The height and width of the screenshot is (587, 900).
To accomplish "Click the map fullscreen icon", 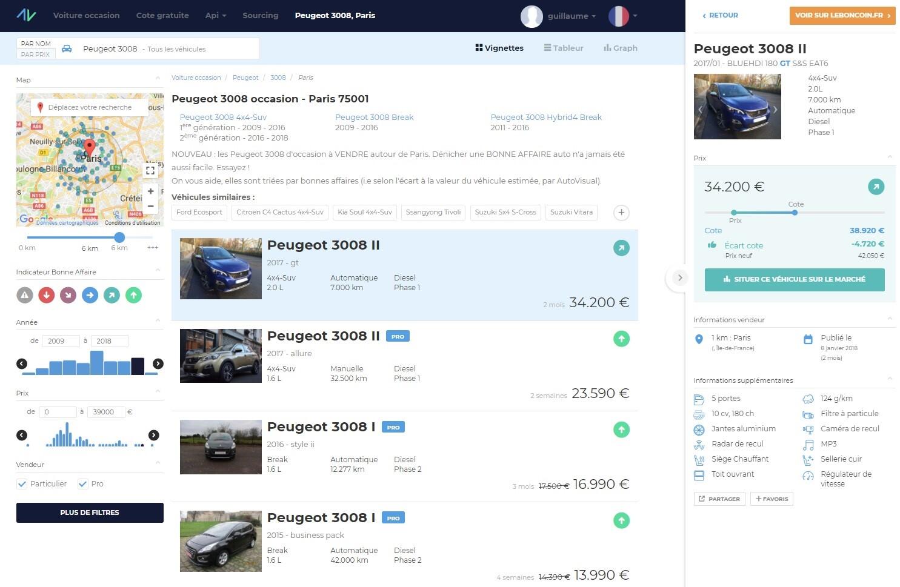I will (150, 170).
